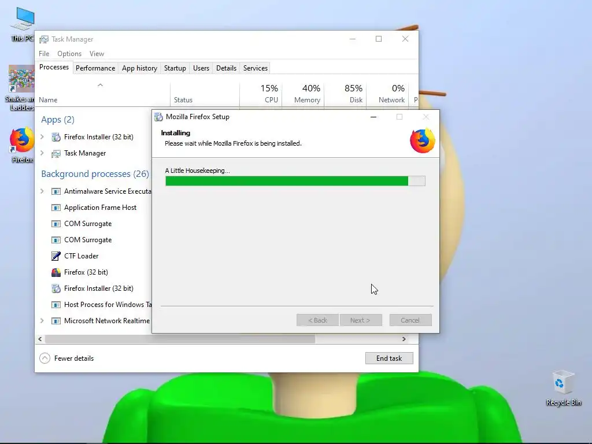Collapse Task Manager with Fewer details

coord(67,358)
